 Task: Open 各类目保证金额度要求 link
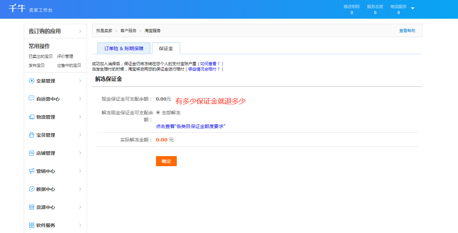pos(190,126)
